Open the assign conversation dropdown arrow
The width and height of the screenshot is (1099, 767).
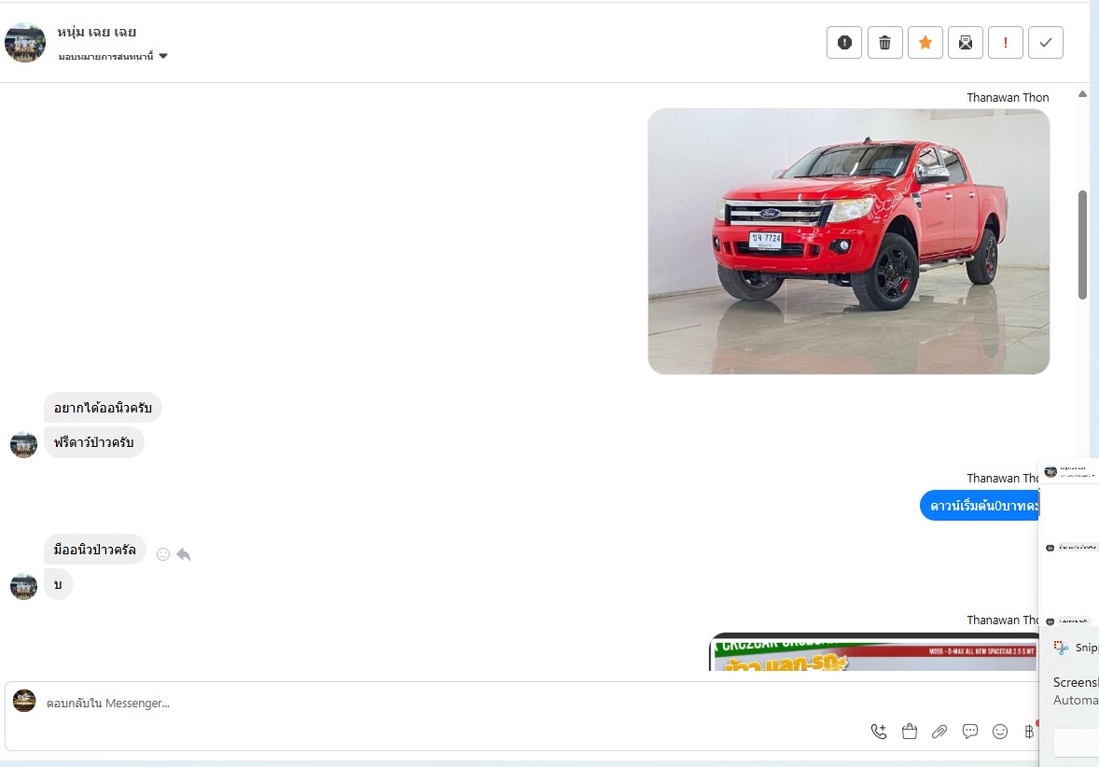(x=163, y=56)
